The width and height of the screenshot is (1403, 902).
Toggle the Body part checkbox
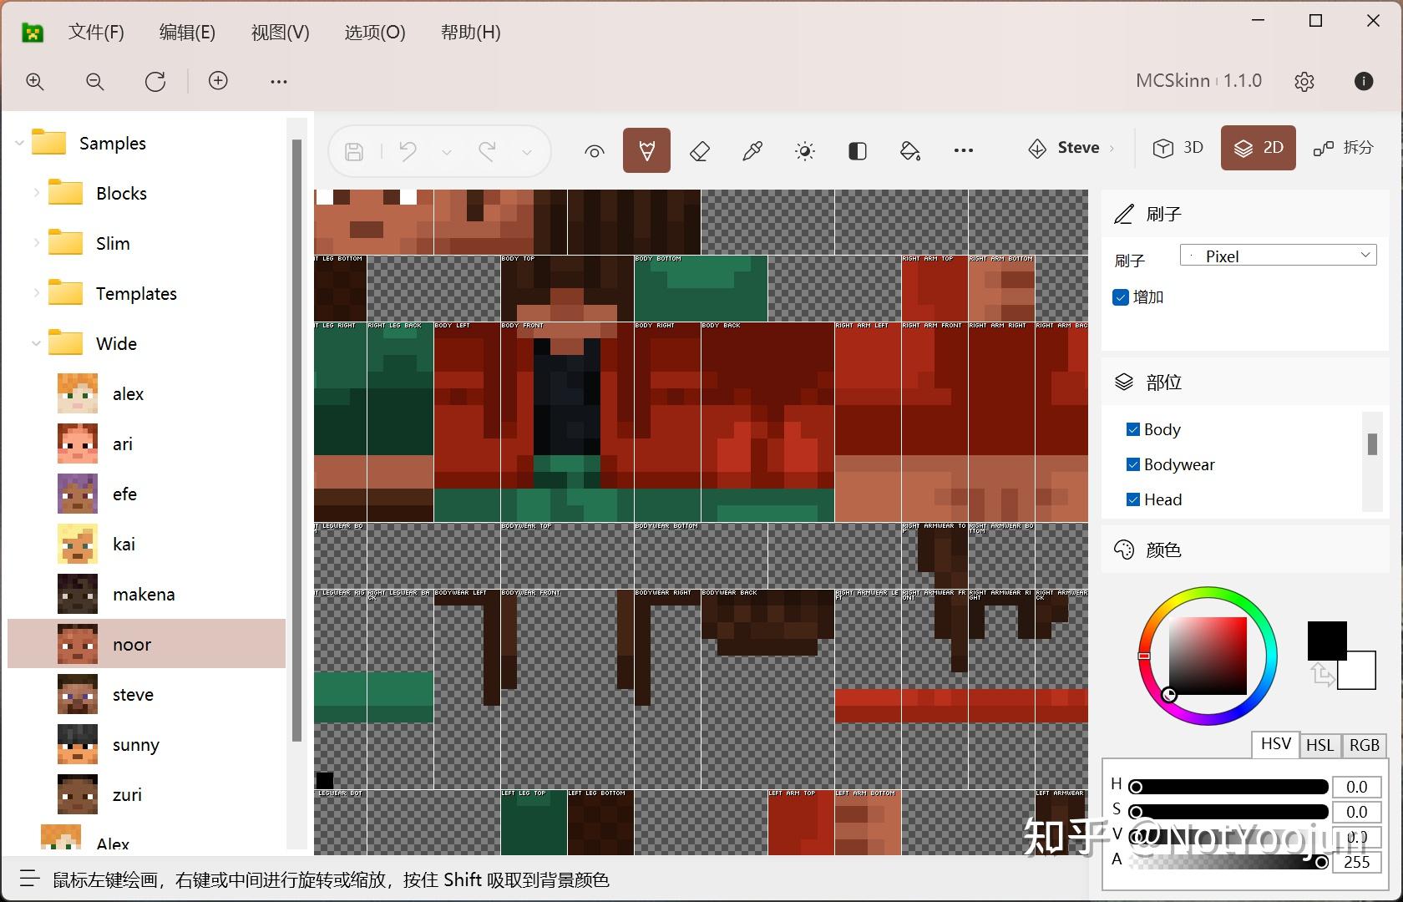(1133, 429)
